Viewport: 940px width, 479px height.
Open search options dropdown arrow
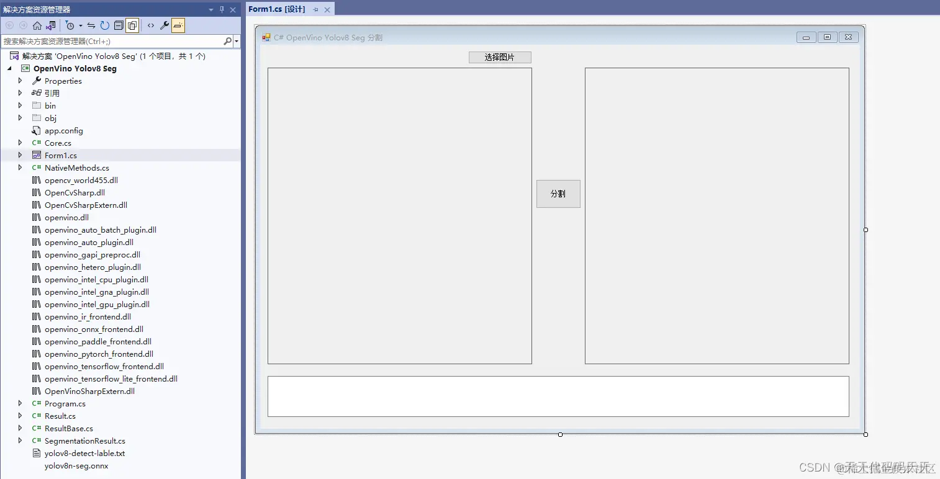point(237,41)
